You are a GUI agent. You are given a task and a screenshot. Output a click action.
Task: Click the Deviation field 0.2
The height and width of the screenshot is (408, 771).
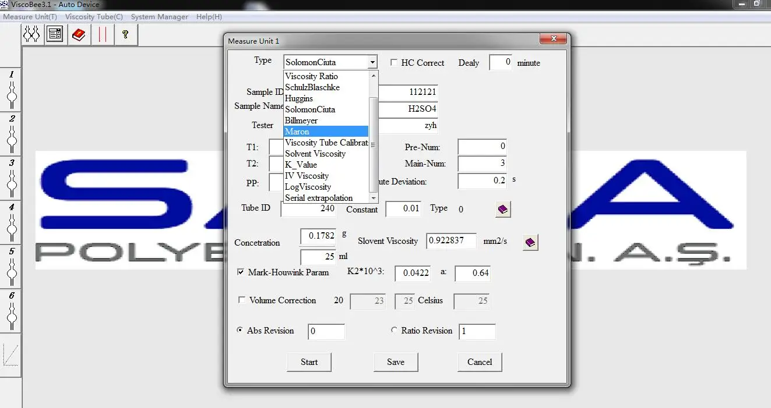[482, 181]
